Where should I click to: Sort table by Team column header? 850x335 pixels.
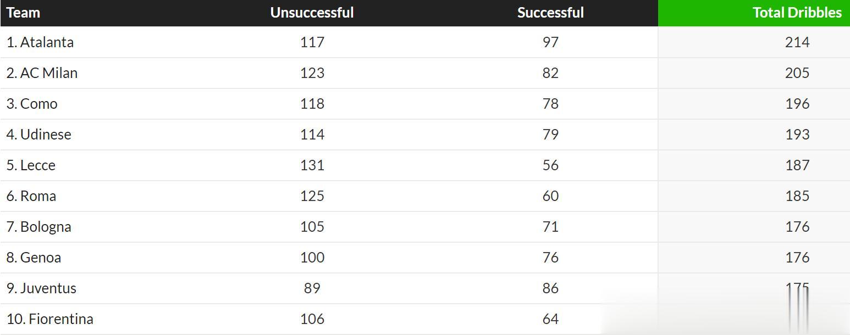(x=23, y=13)
